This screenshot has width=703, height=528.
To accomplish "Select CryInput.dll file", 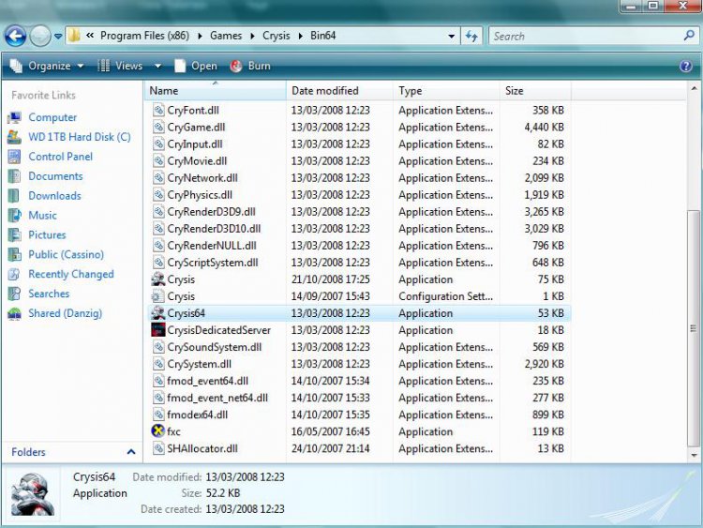I will [x=195, y=144].
